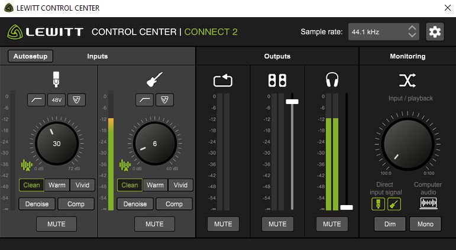This screenshot has height=250, width=456.
Task: Toggle clipguard icon on microphone input
Action: pos(76,100)
